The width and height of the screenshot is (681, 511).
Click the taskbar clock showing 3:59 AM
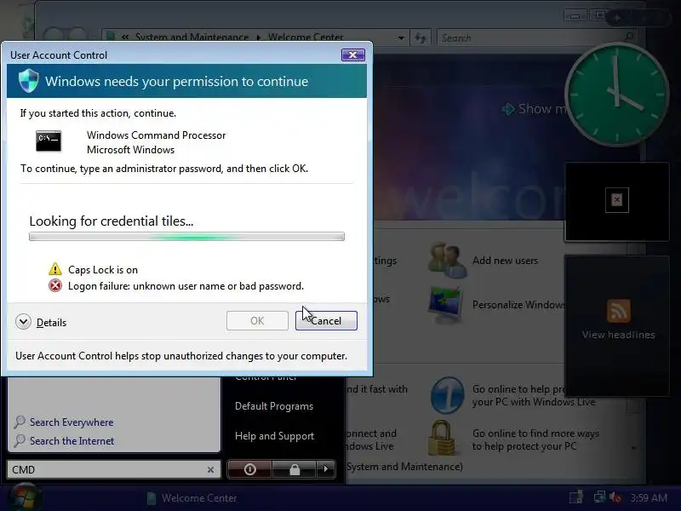(x=649, y=497)
